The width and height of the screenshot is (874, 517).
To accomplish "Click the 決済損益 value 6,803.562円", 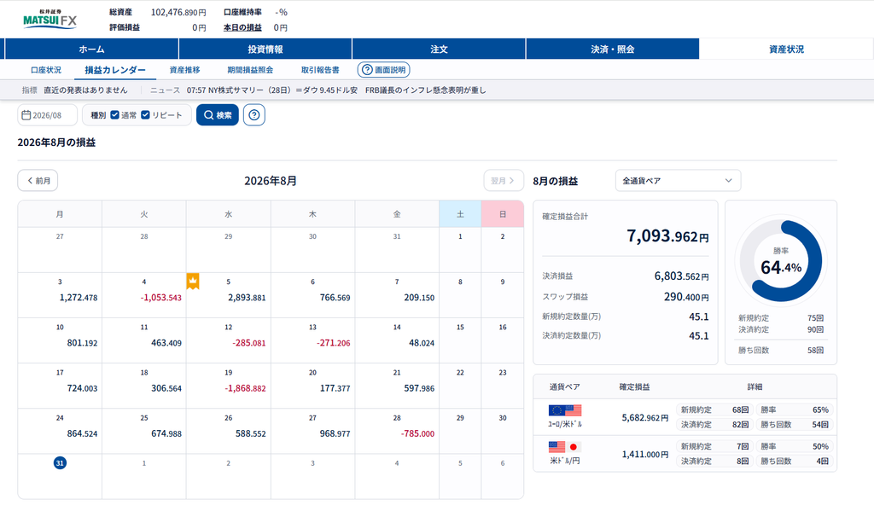I will [x=681, y=276].
